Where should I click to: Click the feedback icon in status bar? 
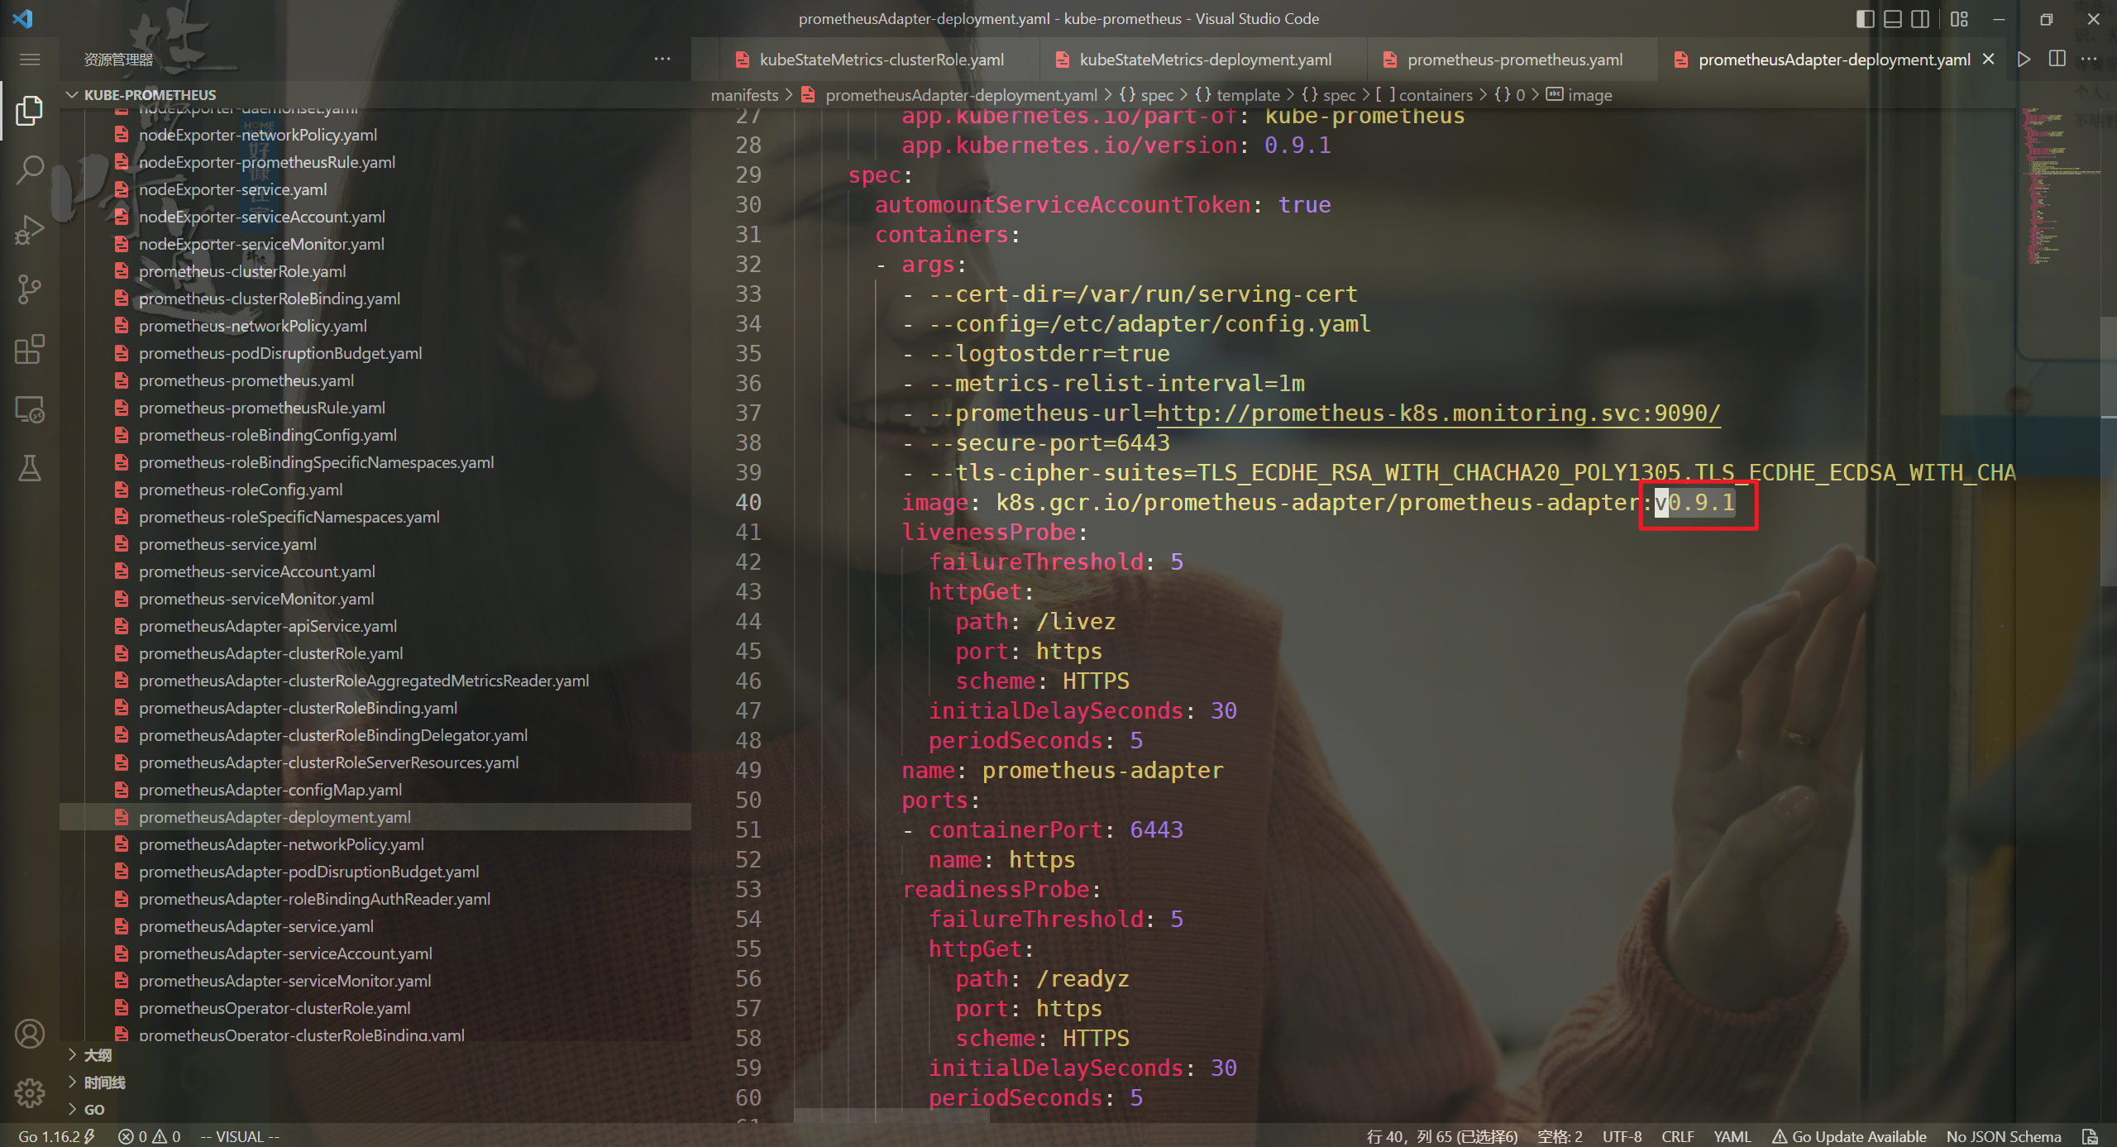(x=2090, y=1136)
